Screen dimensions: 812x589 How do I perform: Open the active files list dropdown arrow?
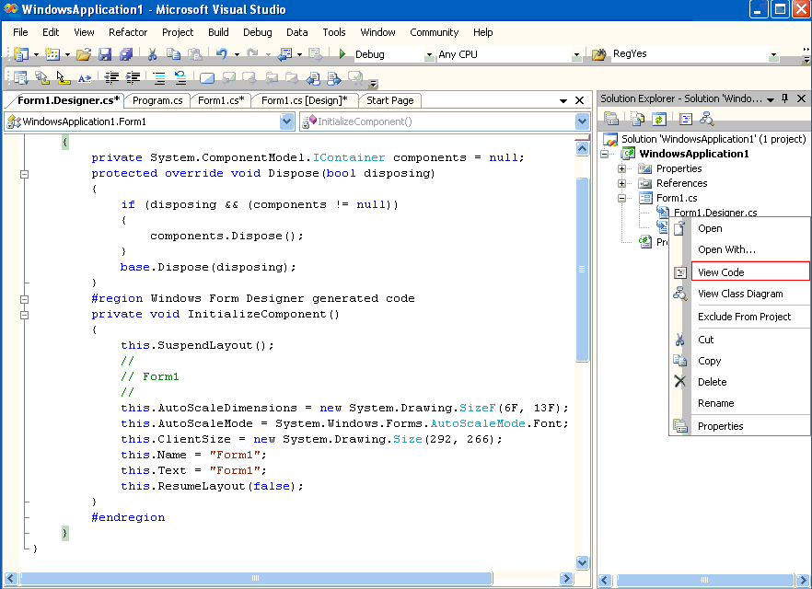point(563,100)
